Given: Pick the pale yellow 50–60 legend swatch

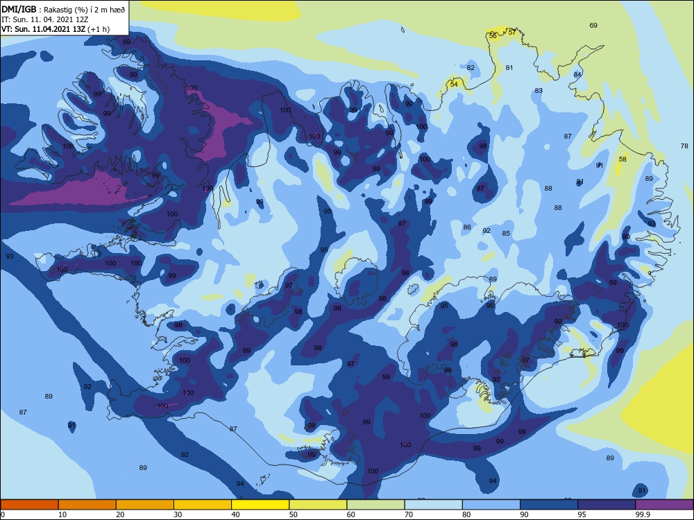Looking at the screenshot, I should point(318,505).
